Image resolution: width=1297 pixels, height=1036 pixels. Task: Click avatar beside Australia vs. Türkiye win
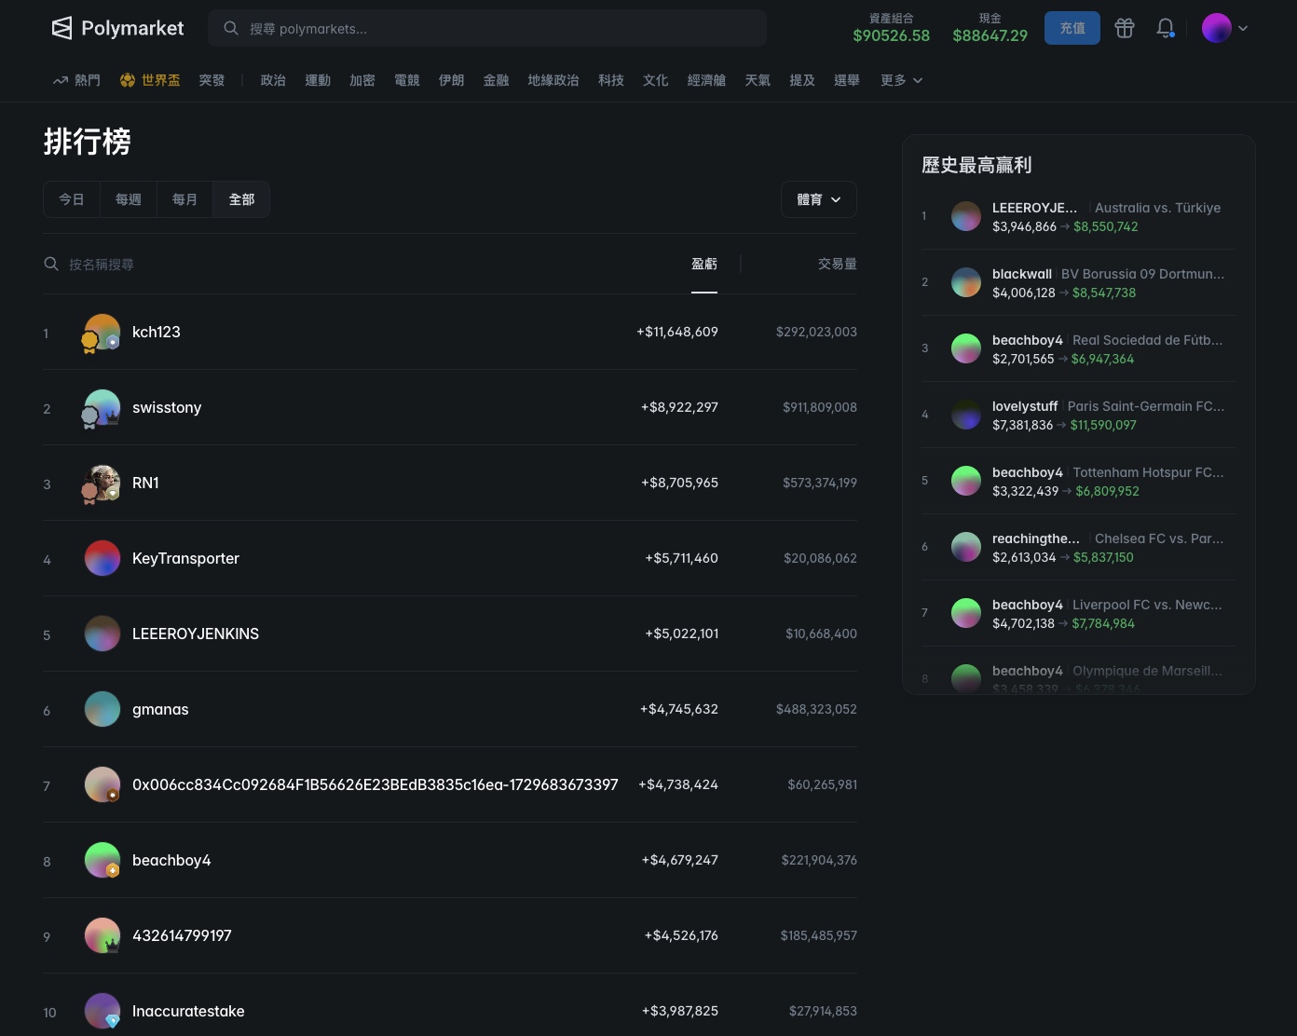coord(966,216)
